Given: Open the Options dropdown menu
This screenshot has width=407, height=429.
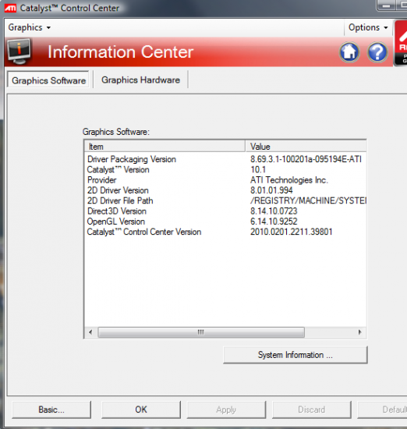Looking at the screenshot, I should (368, 27).
